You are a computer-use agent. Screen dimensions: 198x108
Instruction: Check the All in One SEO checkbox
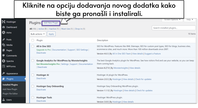(x=33, y=46)
